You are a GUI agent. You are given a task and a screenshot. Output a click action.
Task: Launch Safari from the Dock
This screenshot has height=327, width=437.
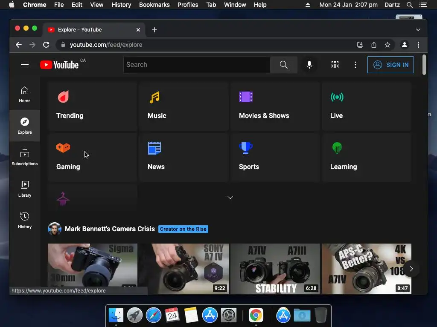click(154, 316)
